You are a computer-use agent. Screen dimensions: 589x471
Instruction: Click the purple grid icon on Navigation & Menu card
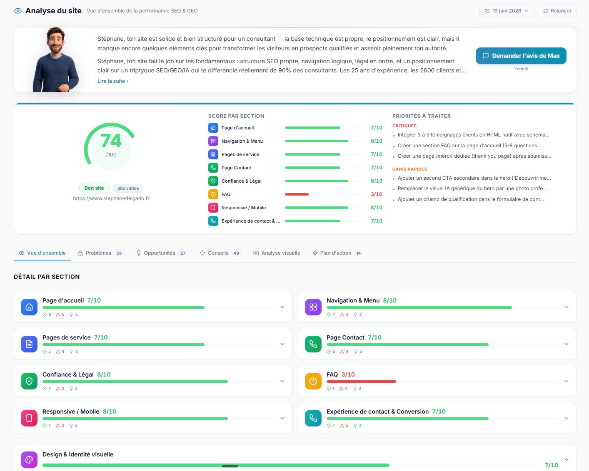click(313, 307)
